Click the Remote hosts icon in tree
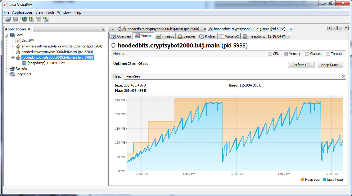 [x=12, y=69]
